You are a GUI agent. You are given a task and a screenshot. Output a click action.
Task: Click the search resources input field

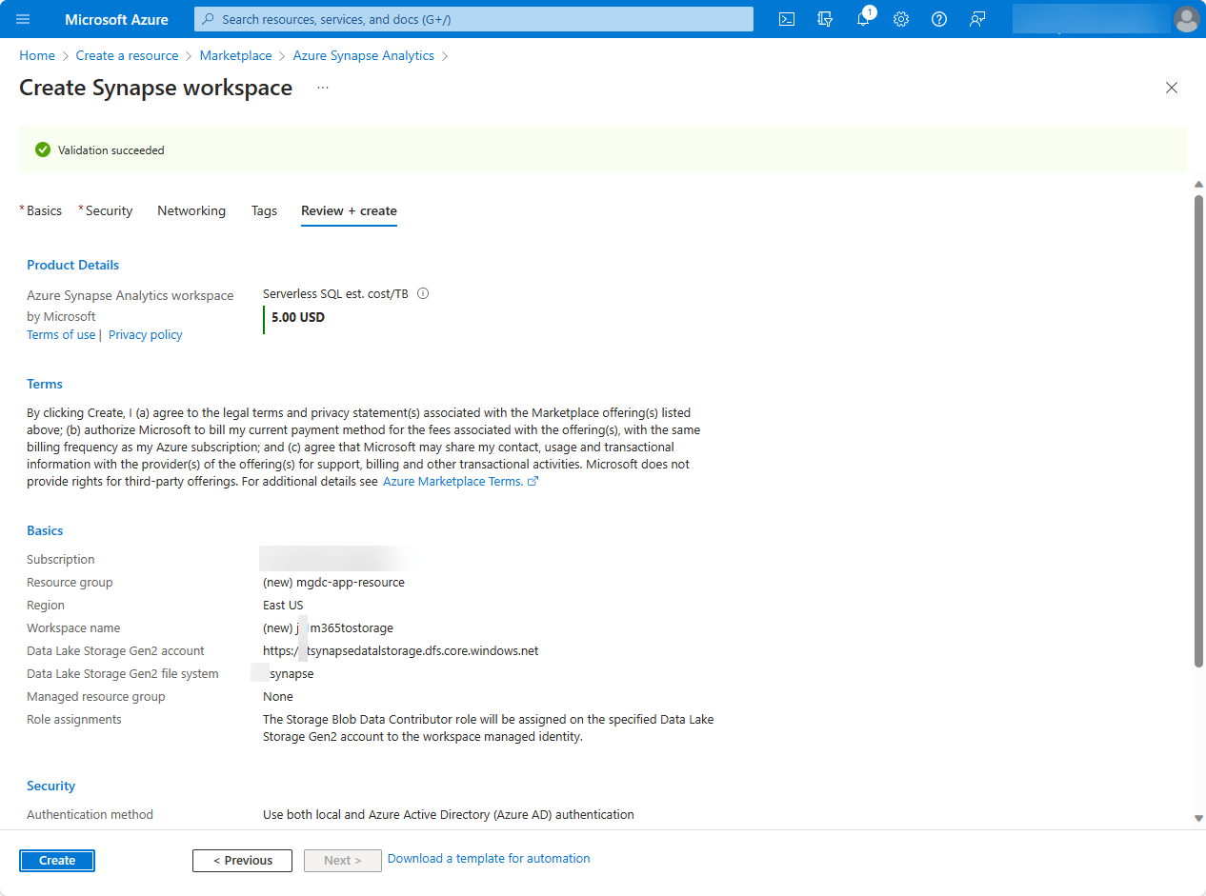[473, 18]
